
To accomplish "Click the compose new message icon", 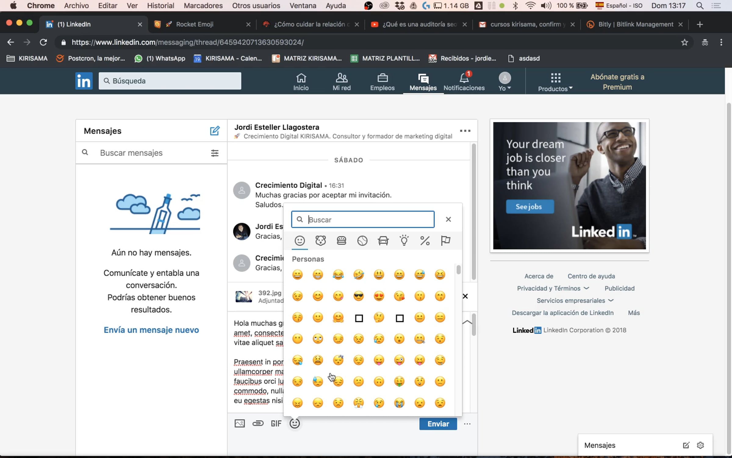I will (214, 131).
